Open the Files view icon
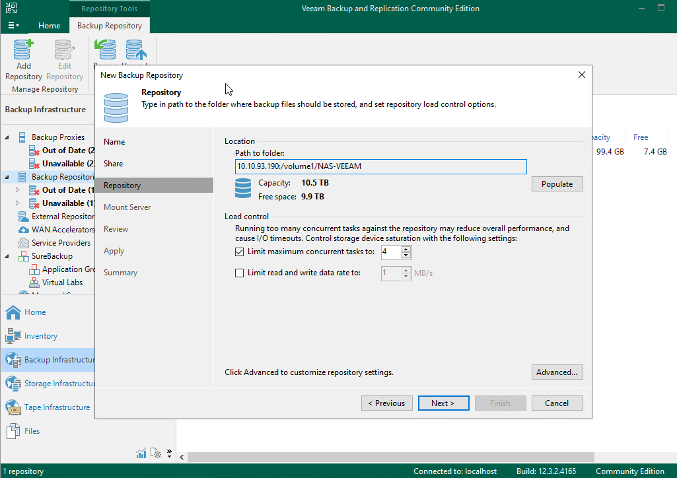This screenshot has height=478, width=677. click(13, 431)
